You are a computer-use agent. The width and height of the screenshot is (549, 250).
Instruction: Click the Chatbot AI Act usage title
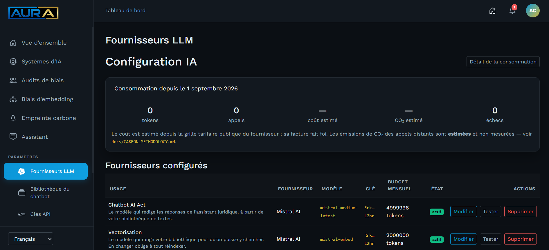[x=127, y=205]
